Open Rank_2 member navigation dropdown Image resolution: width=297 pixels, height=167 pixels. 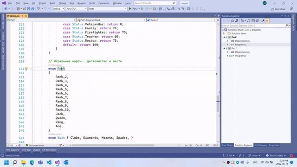pos(181,20)
